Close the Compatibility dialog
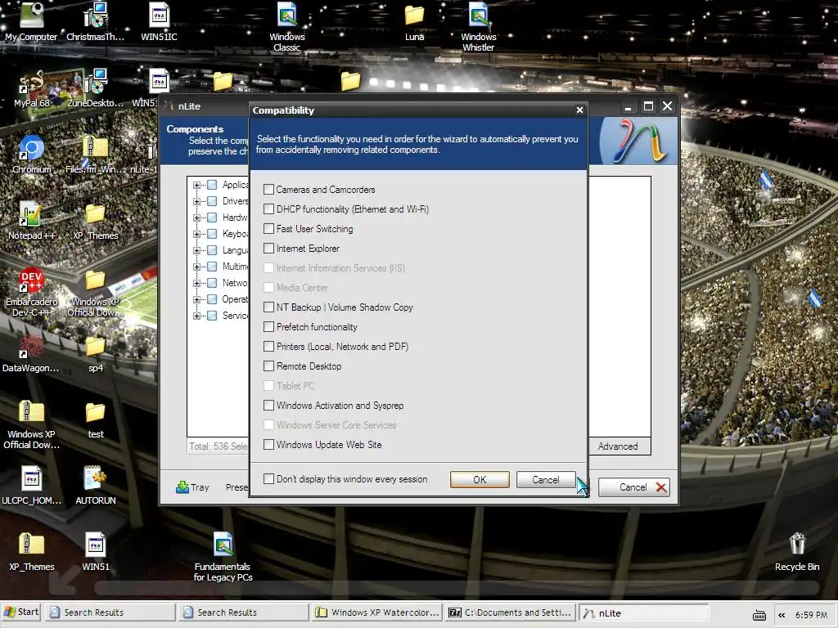 click(x=579, y=110)
